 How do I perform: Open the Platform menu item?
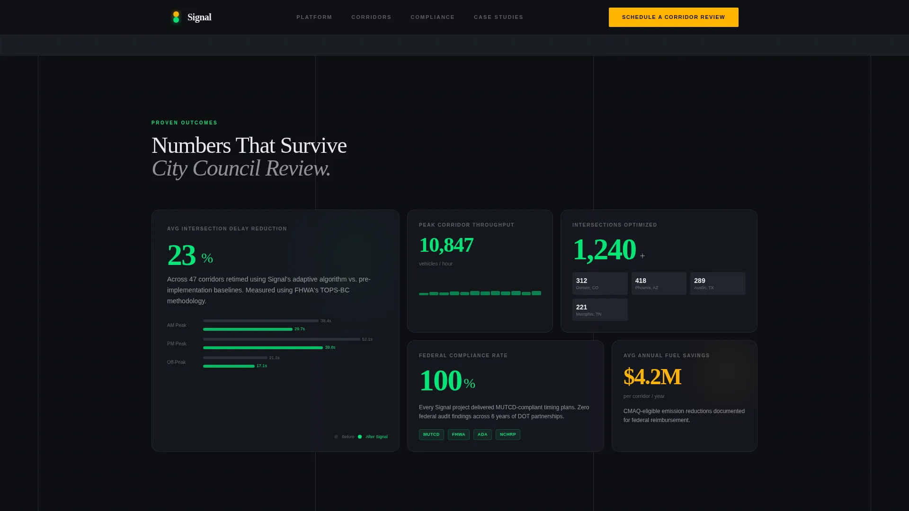314,17
